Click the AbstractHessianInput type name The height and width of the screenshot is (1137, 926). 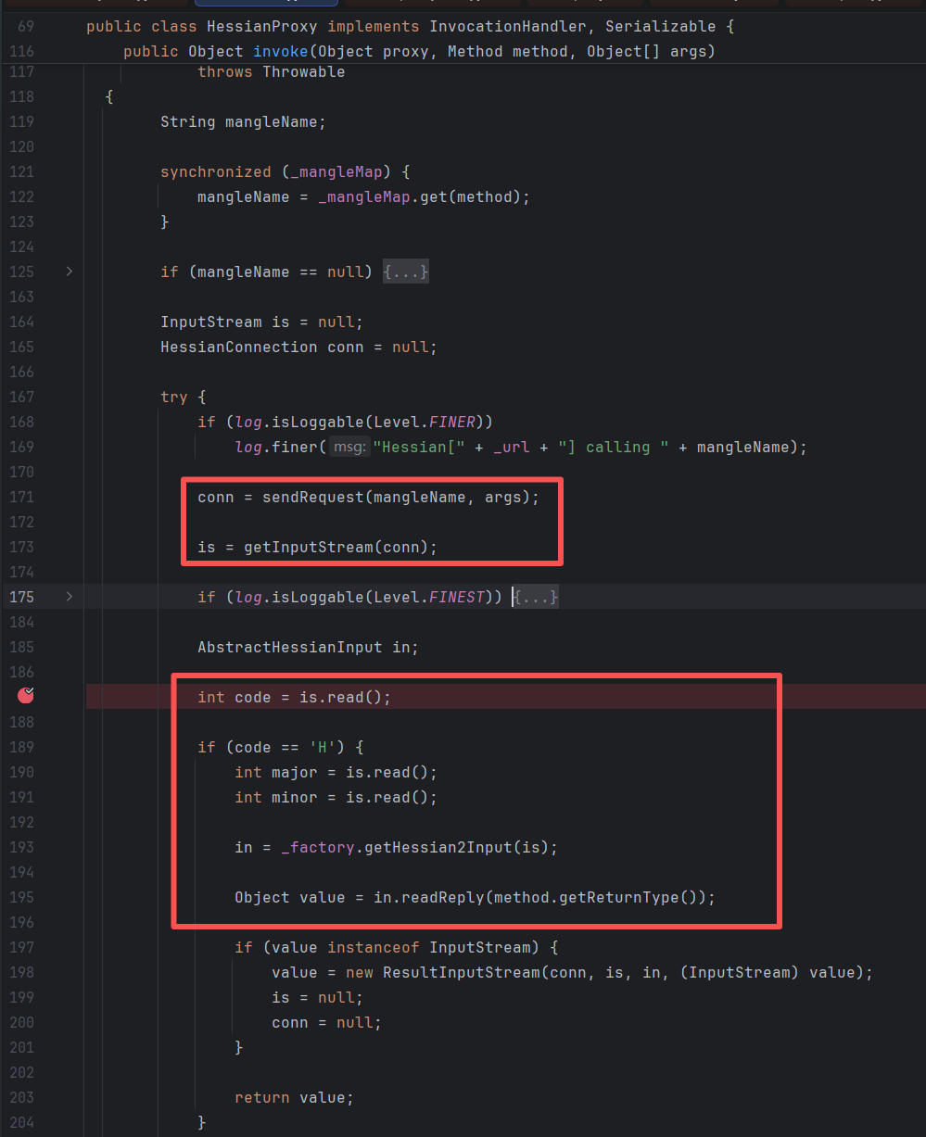(289, 647)
